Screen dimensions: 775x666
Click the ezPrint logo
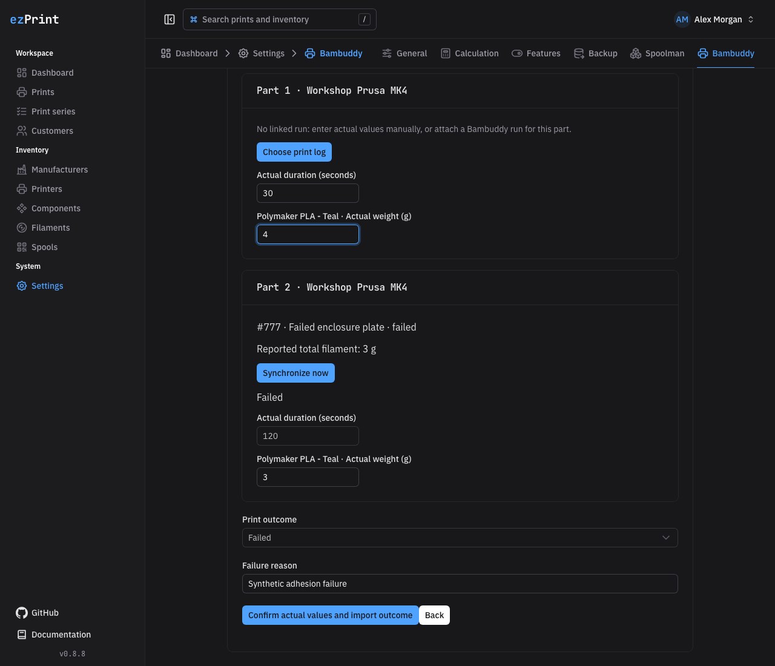pos(35,19)
